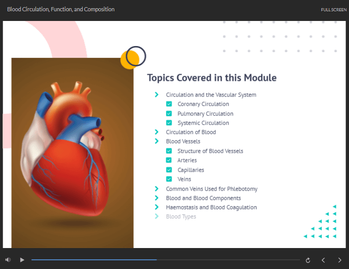Toggle the Systemic Circulation checkbox

169,123
